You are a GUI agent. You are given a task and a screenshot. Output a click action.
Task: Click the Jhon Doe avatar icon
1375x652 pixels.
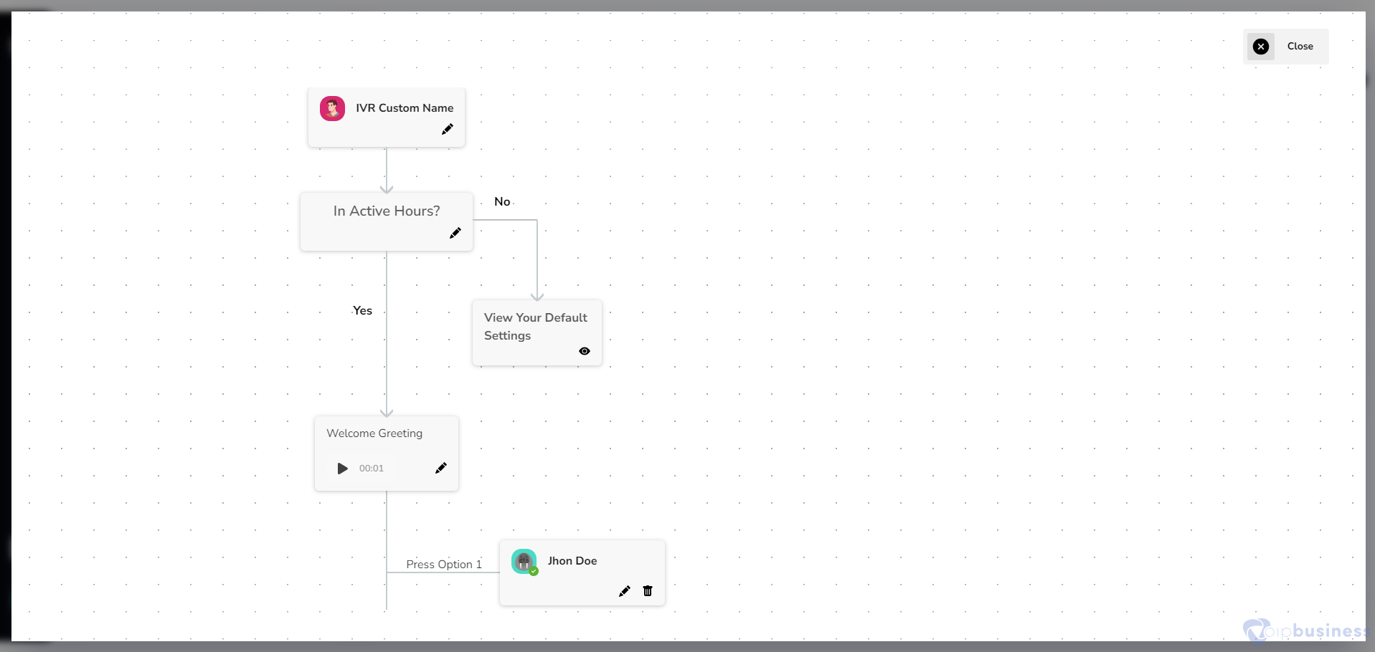tap(524, 562)
